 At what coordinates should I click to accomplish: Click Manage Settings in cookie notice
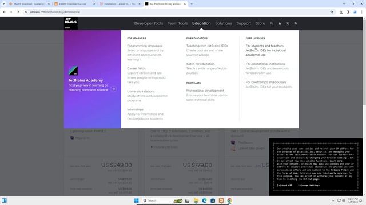(x=309, y=185)
